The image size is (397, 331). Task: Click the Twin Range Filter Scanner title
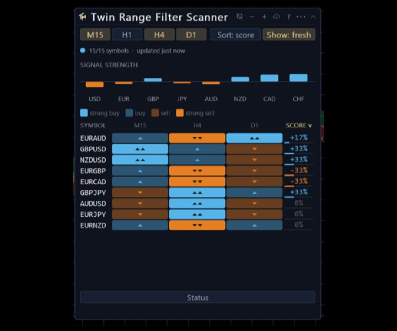tap(159, 17)
